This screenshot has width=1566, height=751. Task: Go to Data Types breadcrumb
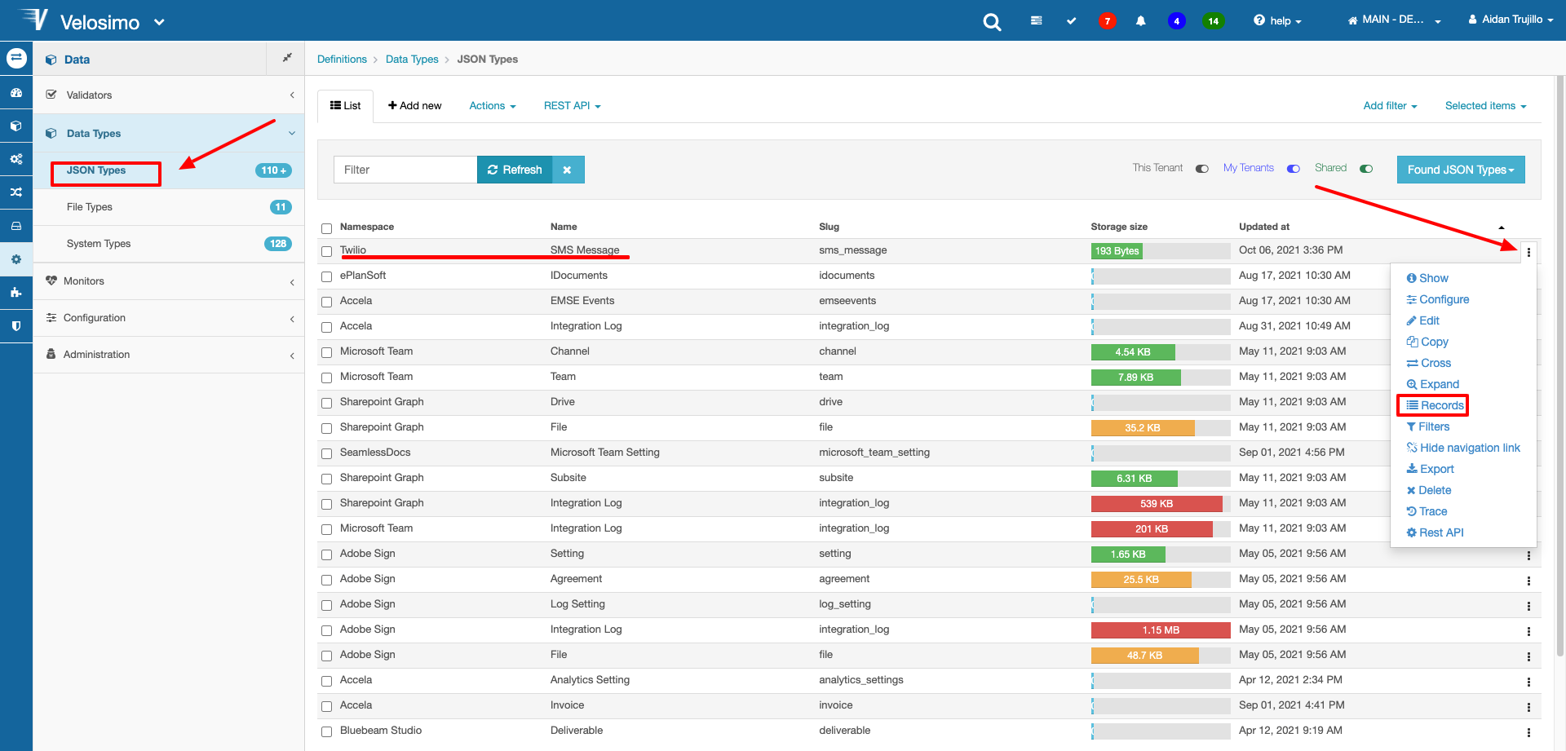tap(412, 60)
